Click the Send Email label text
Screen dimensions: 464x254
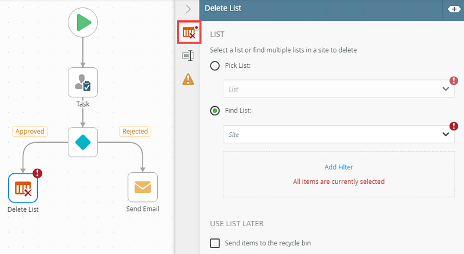[x=143, y=209]
